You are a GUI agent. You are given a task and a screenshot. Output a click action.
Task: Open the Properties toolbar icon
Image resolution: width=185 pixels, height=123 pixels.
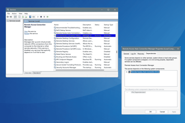point(20,17)
